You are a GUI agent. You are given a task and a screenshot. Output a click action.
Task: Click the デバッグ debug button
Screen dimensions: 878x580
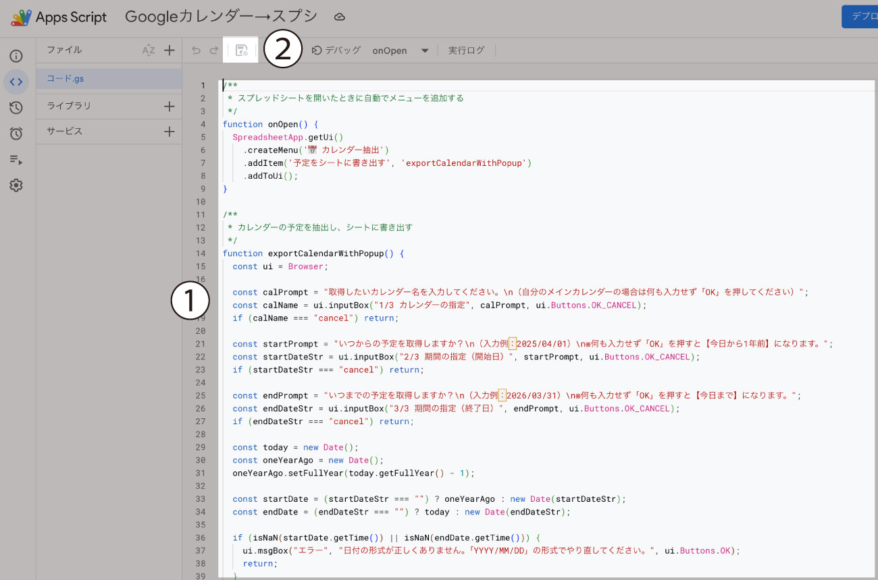[x=336, y=50]
